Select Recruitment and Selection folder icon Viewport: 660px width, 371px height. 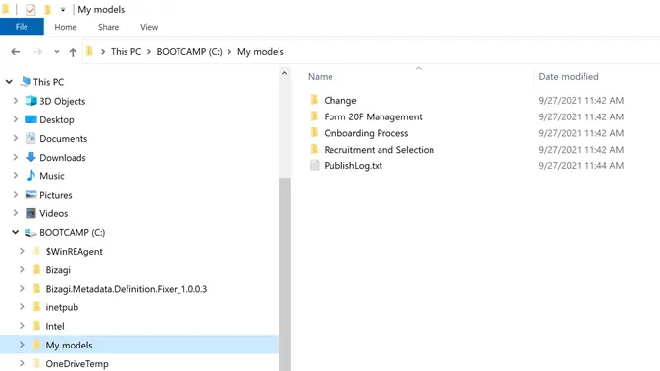314,149
